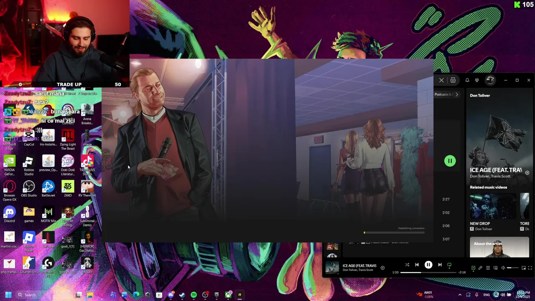535x301 pixels.
Task: Open Spotify profile avatar menu
Action: (x=490, y=80)
